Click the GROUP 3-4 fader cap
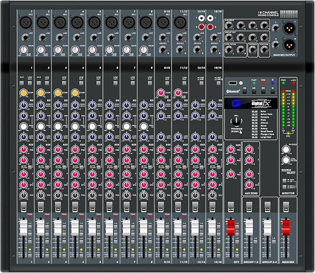The image size is (315, 273). 267,228
